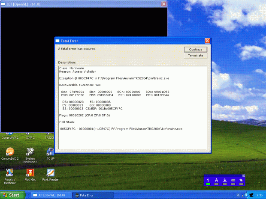This screenshot has height=199, width=266.
Task: Switch to JET [OpenGL] taskbar item
Action: point(51,195)
